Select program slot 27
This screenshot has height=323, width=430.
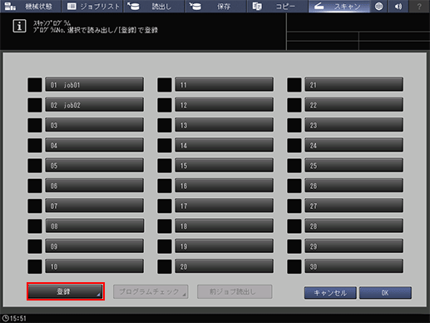354,206
